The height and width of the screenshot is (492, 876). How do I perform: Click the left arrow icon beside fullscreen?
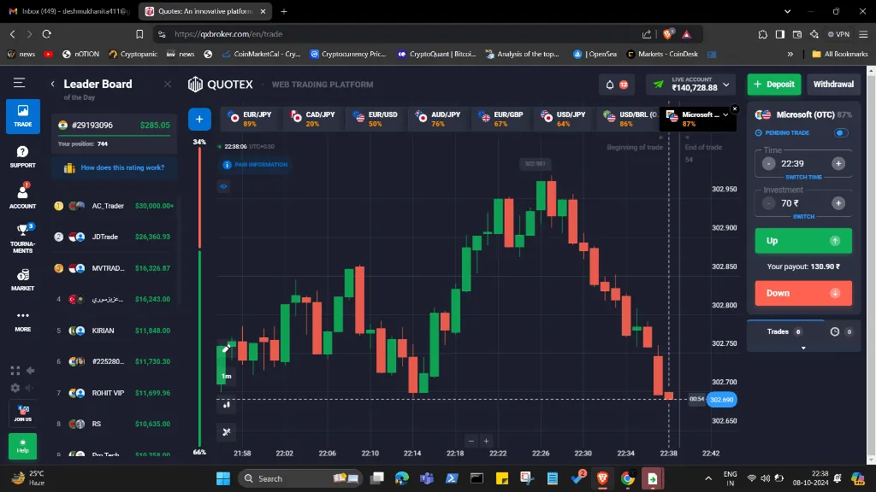tap(30, 371)
